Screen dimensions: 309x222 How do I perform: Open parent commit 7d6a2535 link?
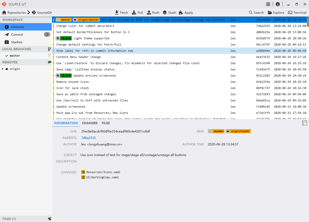tap(88, 138)
